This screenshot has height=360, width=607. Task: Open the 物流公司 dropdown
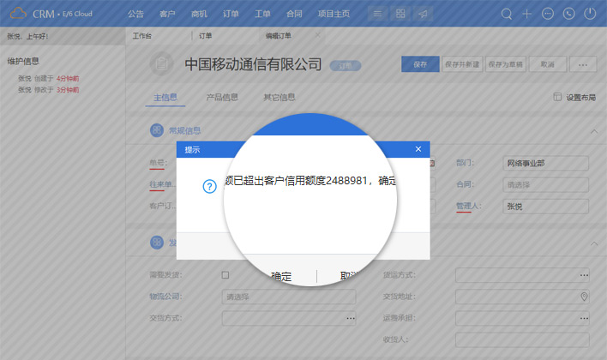coord(287,297)
